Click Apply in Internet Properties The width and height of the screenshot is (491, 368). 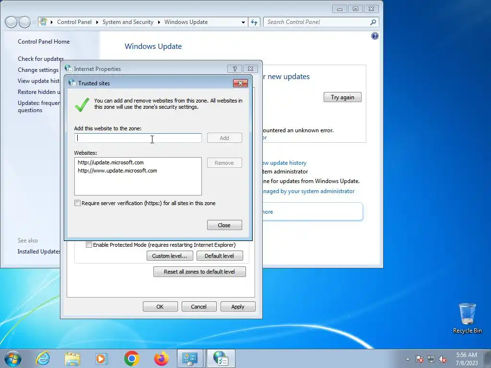(238, 307)
